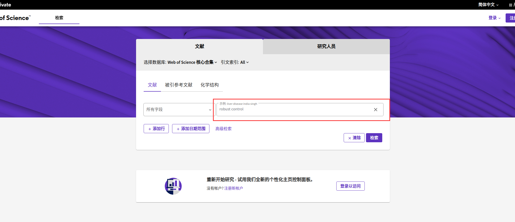Click the purple register button at top right

pyautogui.click(x=510, y=18)
